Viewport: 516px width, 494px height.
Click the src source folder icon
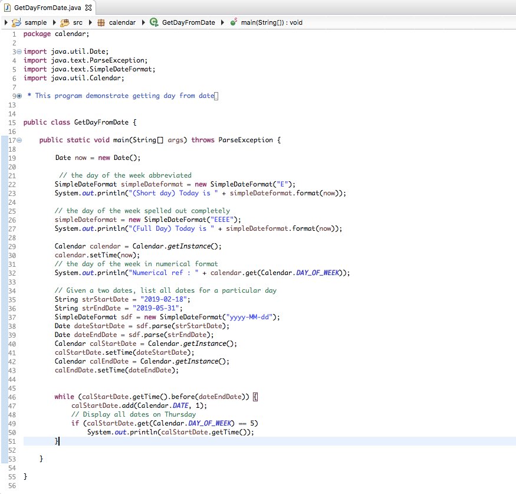pos(64,22)
